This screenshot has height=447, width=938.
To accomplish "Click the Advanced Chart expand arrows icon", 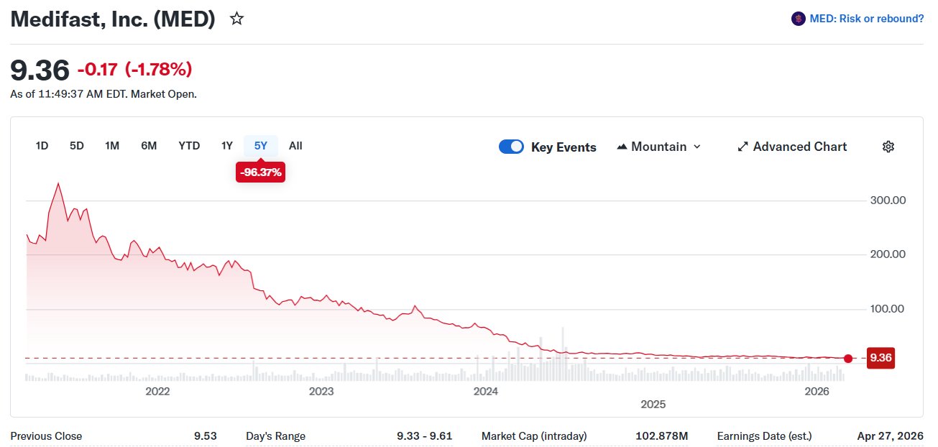I will coord(743,147).
